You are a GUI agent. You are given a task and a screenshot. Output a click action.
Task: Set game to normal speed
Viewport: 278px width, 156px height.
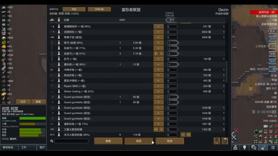[x=259, y=112]
